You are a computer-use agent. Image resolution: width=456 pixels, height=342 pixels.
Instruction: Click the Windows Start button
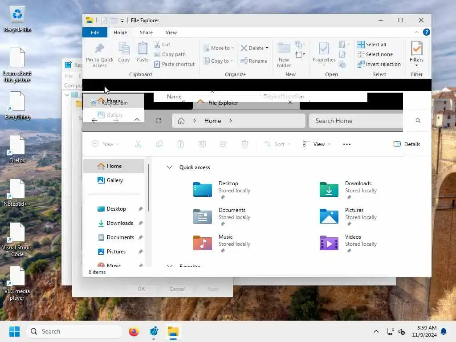[x=14, y=331]
